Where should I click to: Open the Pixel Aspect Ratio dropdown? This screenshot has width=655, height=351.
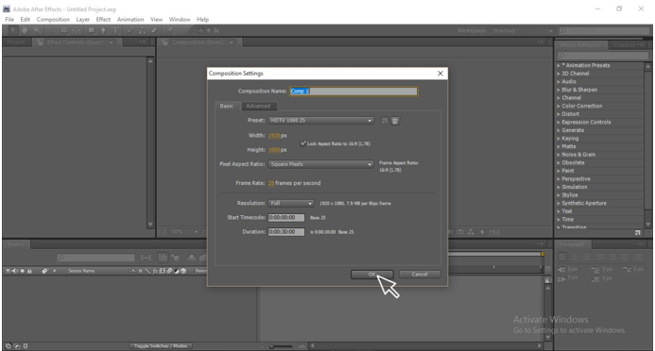point(320,164)
